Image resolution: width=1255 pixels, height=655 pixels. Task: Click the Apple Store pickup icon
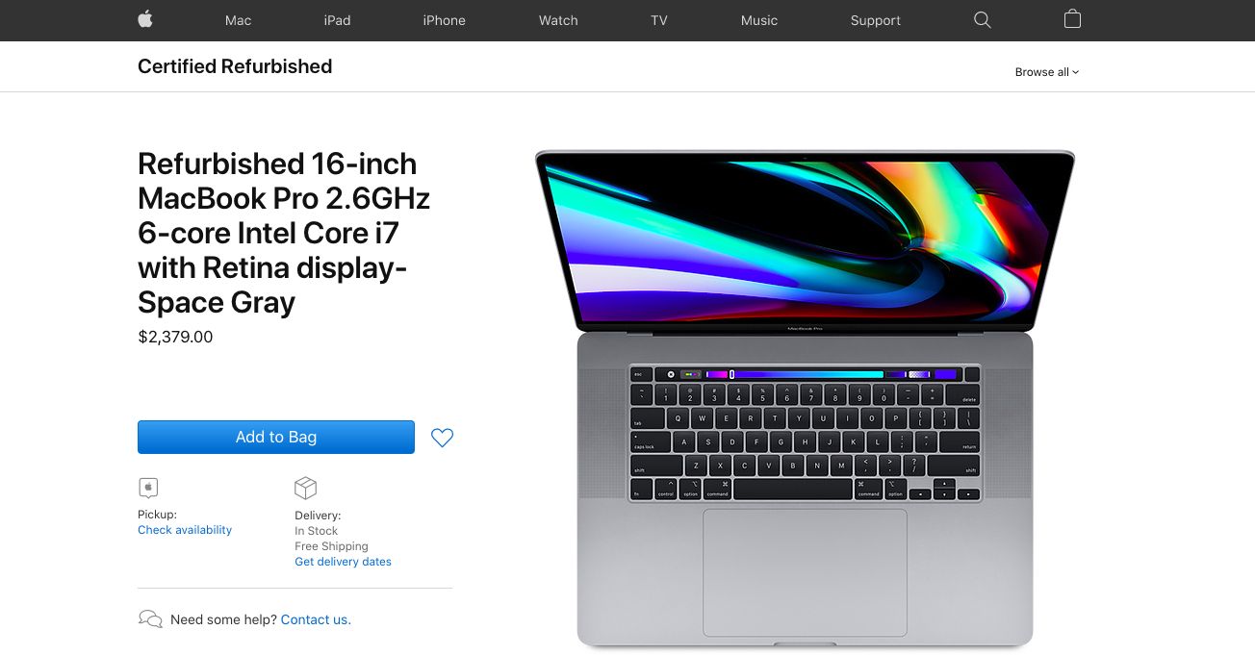click(148, 488)
